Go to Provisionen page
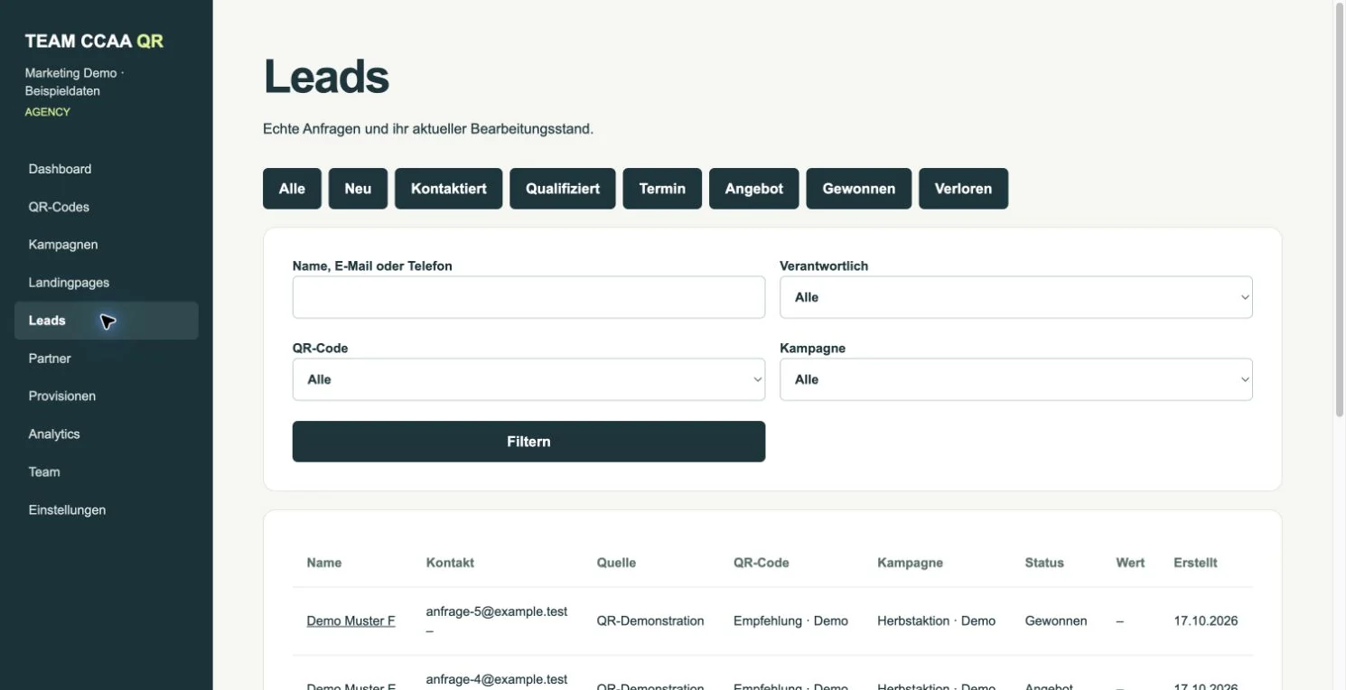 (x=107, y=396)
